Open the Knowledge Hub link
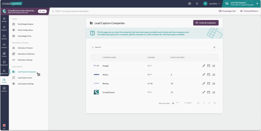 click(227, 11)
